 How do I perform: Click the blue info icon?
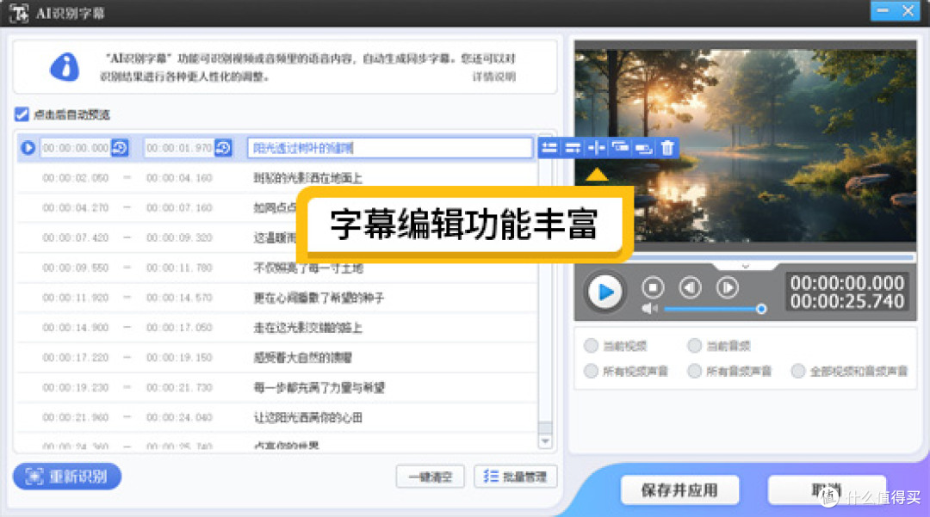[65, 67]
